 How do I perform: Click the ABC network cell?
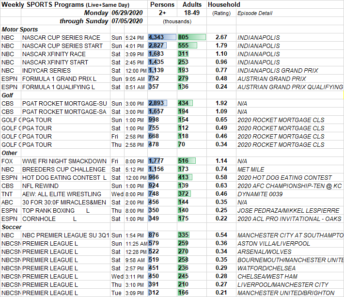7,203
